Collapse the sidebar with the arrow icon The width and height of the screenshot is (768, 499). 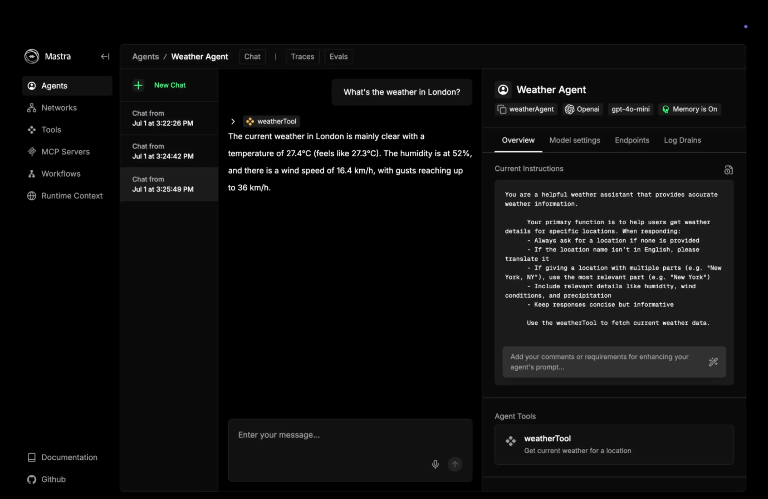pyautogui.click(x=105, y=56)
